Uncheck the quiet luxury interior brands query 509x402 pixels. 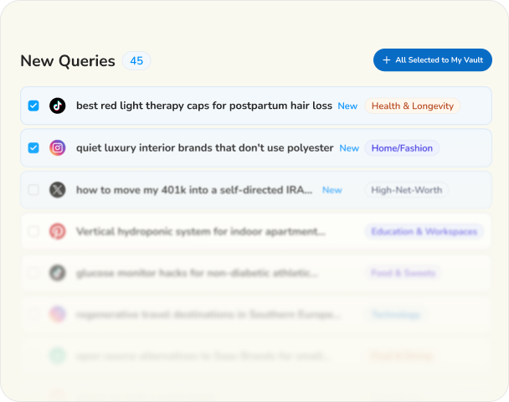coord(33,148)
